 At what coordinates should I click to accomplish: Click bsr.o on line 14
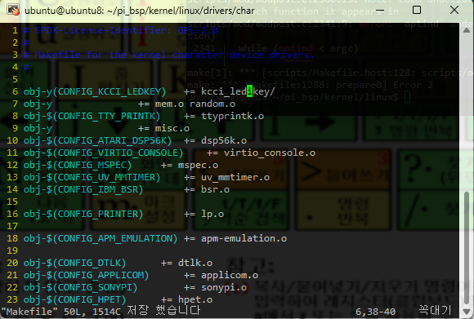[215, 190]
